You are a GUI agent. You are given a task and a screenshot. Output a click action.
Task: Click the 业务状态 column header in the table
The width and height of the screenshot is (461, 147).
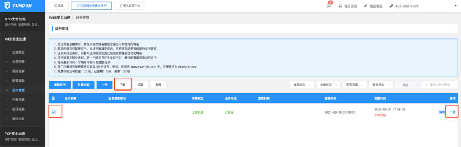pos(231,98)
